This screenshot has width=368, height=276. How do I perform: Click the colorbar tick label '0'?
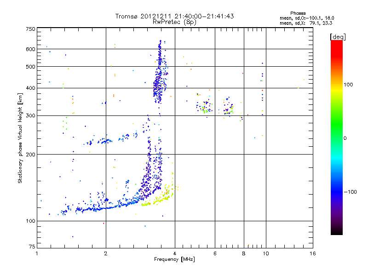pos(345,138)
